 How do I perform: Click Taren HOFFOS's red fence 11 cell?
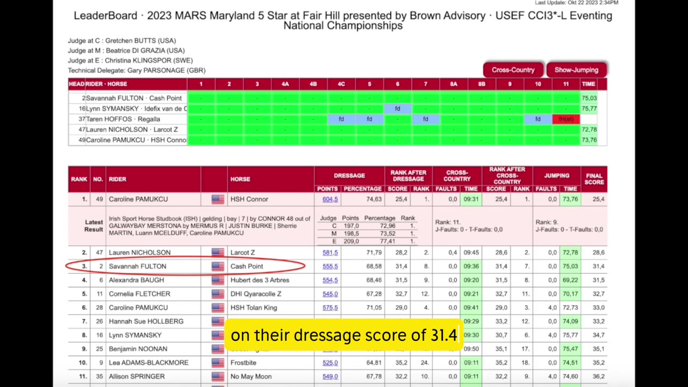566,119
